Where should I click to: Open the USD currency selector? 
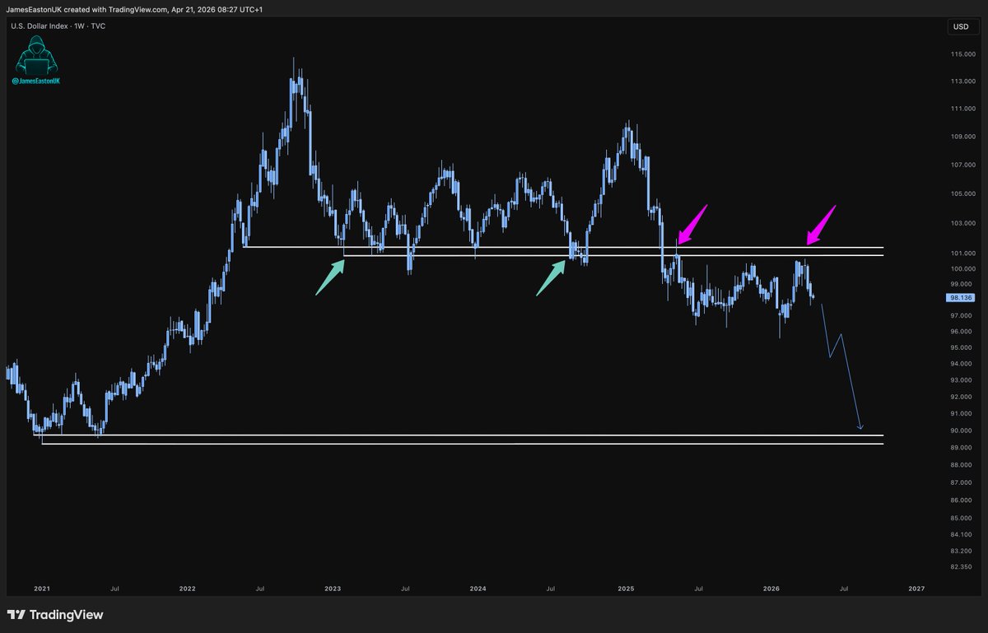click(960, 27)
